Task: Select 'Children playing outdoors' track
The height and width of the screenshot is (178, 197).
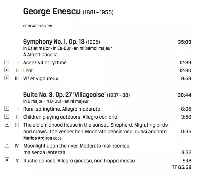Action: coord(70,117)
